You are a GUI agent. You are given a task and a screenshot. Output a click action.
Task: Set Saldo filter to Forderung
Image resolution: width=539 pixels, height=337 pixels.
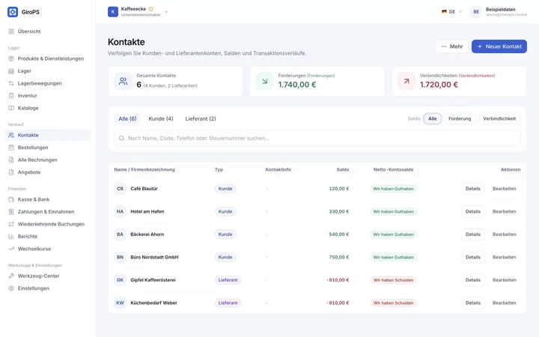pyautogui.click(x=460, y=118)
